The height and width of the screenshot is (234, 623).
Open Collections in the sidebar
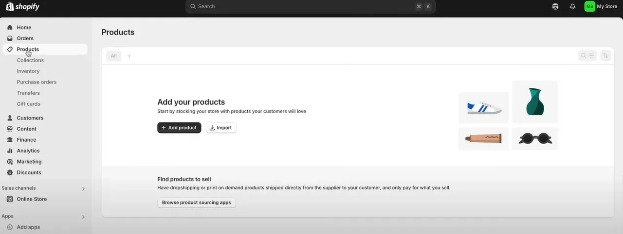[x=30, y=60]
